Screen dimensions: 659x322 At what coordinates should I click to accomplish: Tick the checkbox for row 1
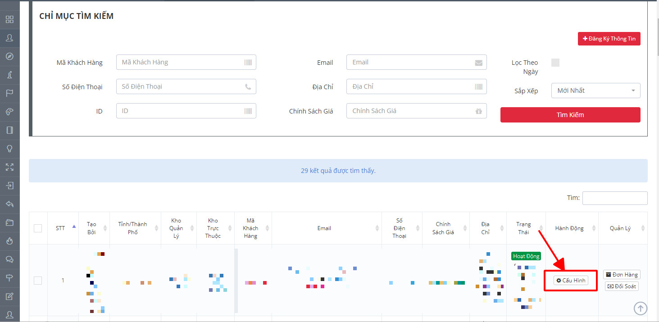click(38, 281)
